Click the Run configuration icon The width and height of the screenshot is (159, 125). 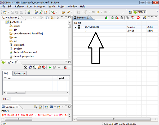53,12
